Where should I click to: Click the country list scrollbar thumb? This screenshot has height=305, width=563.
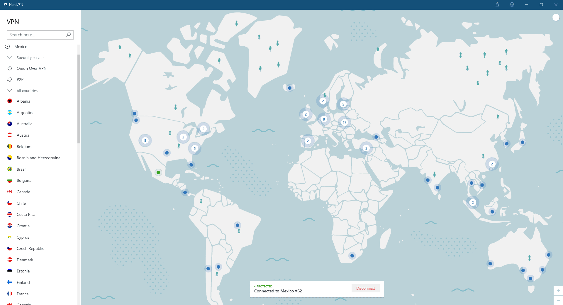tap(79, 99)
